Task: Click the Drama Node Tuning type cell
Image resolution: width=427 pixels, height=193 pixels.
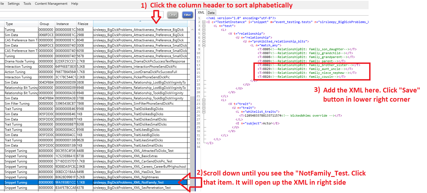Action: pyautogui.click(x=21, y=61)
